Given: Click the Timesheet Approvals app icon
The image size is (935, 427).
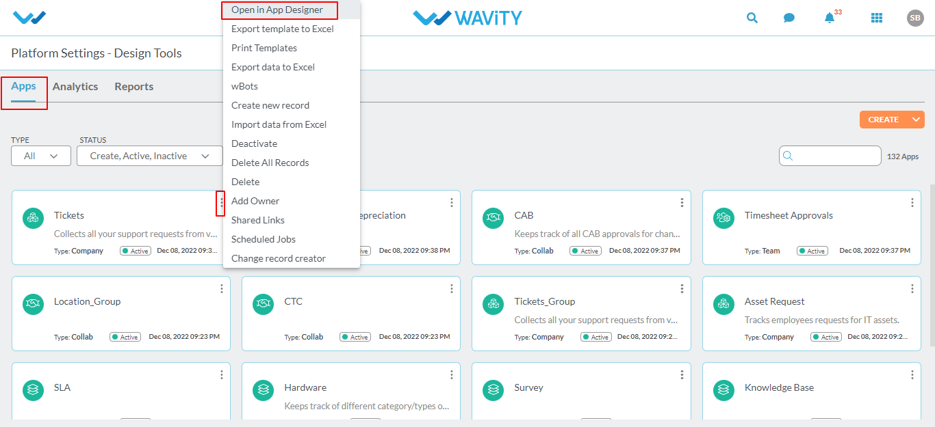Looking at the screenshot, I should pyautogui.click(x=723, y=218).
